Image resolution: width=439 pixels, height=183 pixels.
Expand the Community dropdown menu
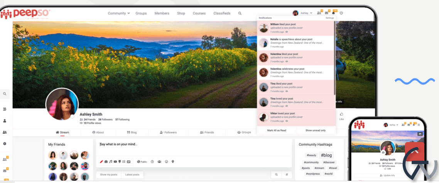coord(118,13)
